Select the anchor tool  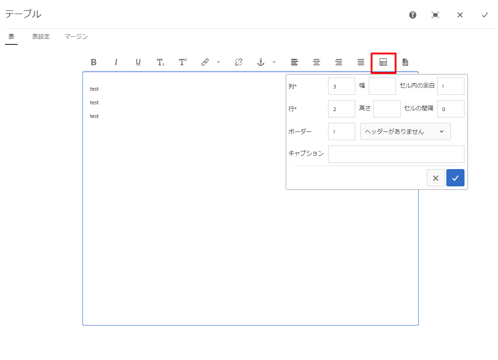click(x=261, y=62)
